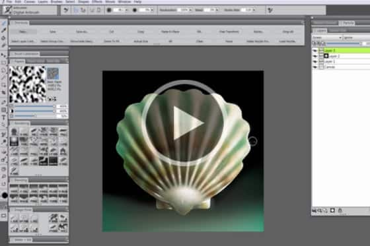This screenshot has height=246, width=370.
Task: Open the Effects menu
Action: [97, 2]
